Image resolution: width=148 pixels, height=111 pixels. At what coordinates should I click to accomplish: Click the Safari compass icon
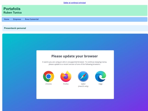(x=83, y=76)
